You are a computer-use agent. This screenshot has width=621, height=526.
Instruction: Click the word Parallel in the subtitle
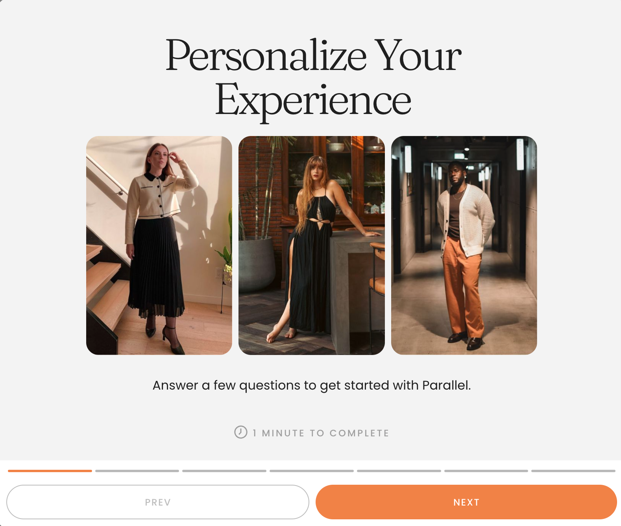point(446,385)
